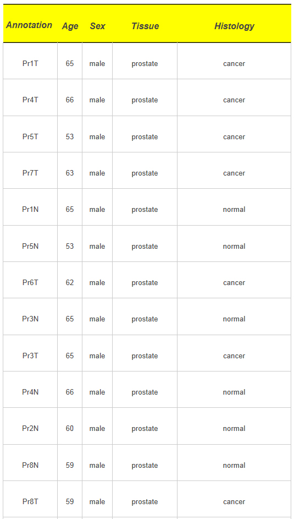Click the cancer histology cell of Pr8T

click(x=234, y=499)
